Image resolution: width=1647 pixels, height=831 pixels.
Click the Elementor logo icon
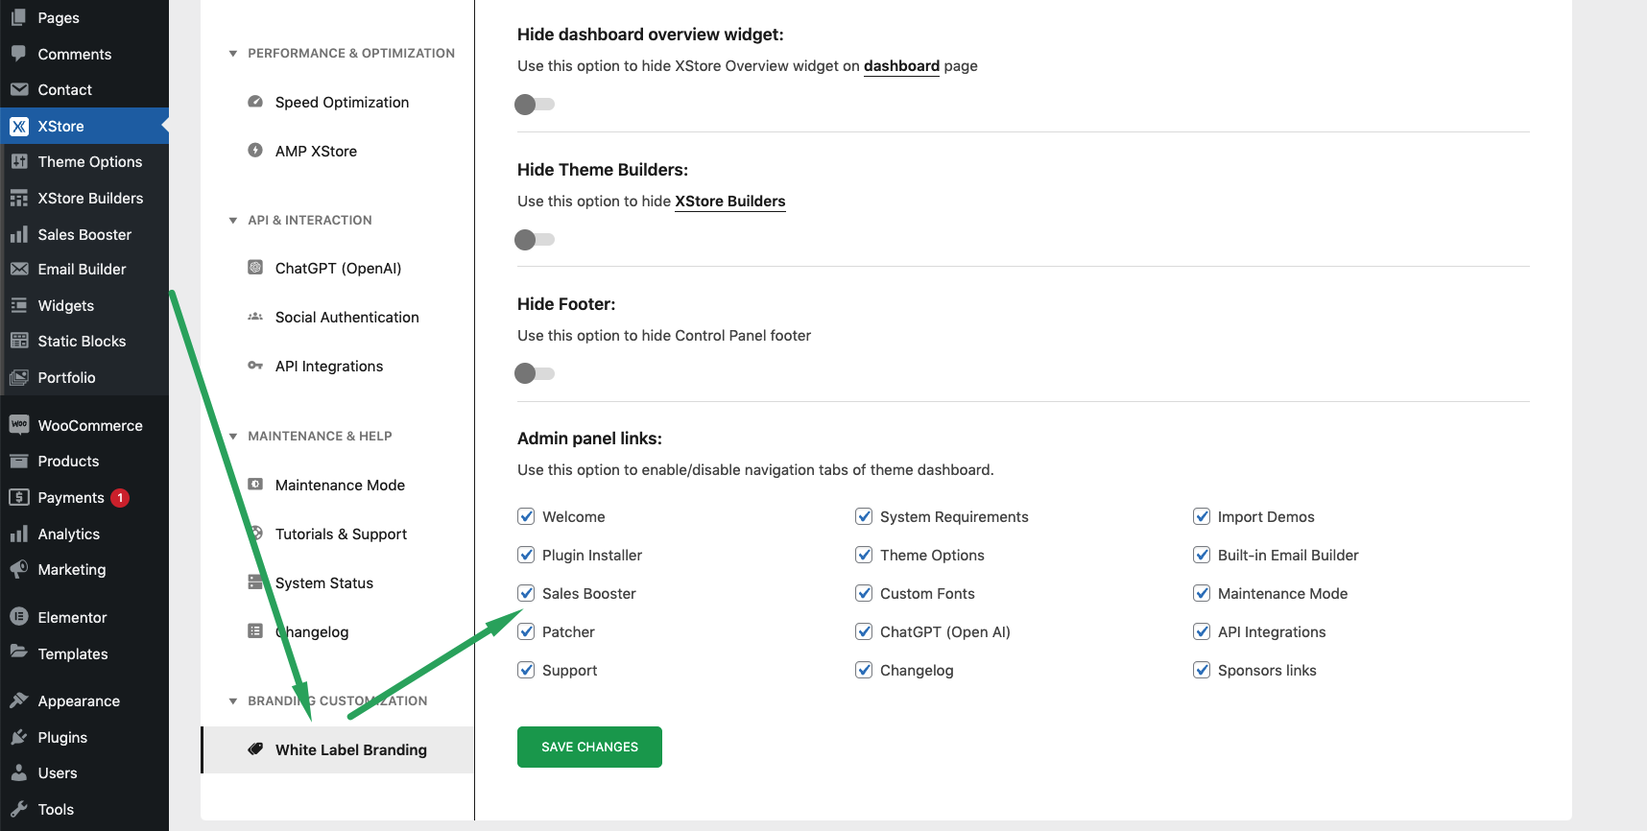(x=19, y=617)
